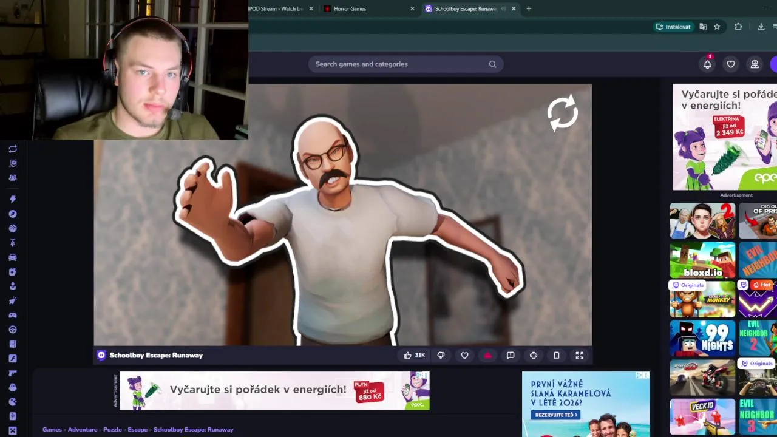The width and height of the screenshot is (777, 437).
Task: Open the 99 Nights game thumbnail
Action: [x=702, y=338]
